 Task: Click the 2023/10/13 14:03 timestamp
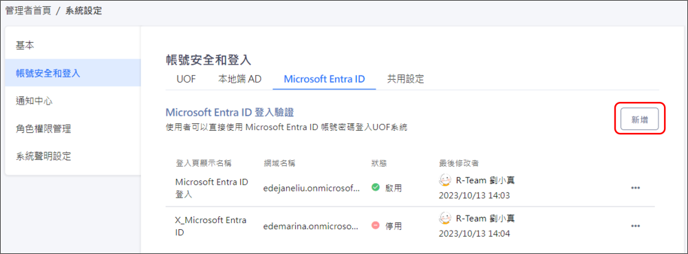[x=474, y=195]
